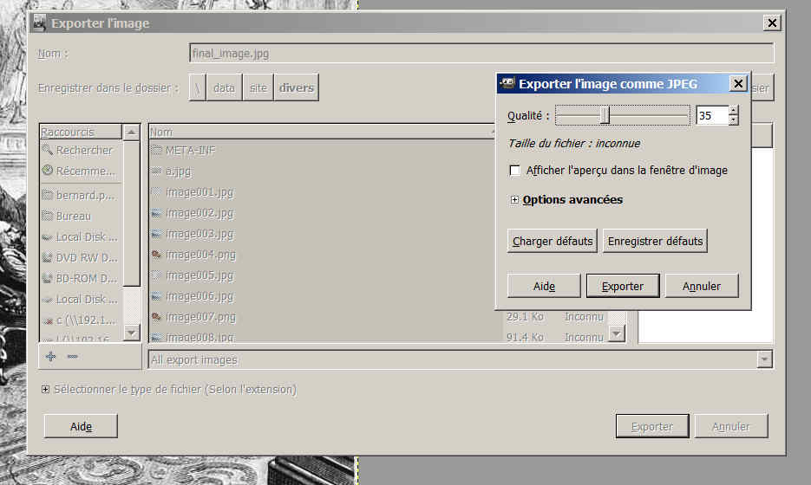The width and height of the screenshot is (811, 485).
Task: Navigate to the divers folder path button
Action: pyautogui.click(x=296, y=88)
